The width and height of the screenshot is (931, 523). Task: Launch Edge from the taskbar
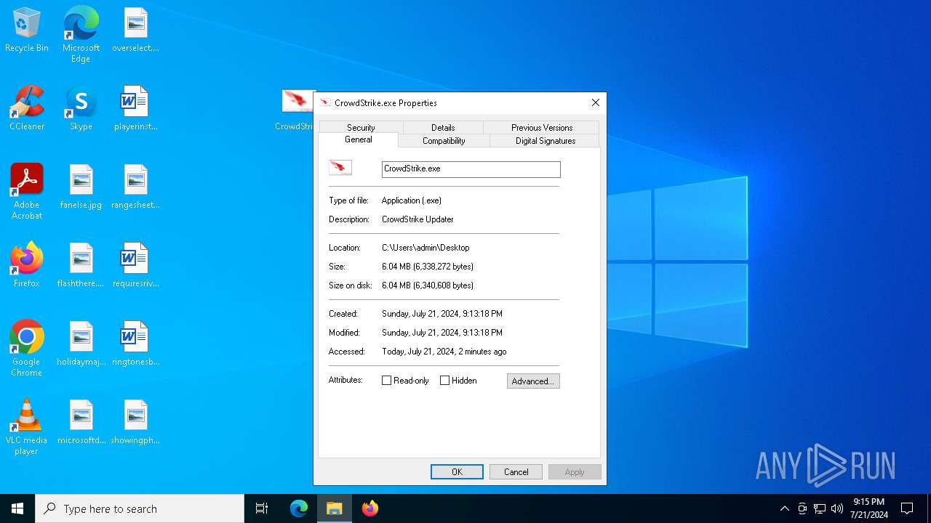click(299, 508)
